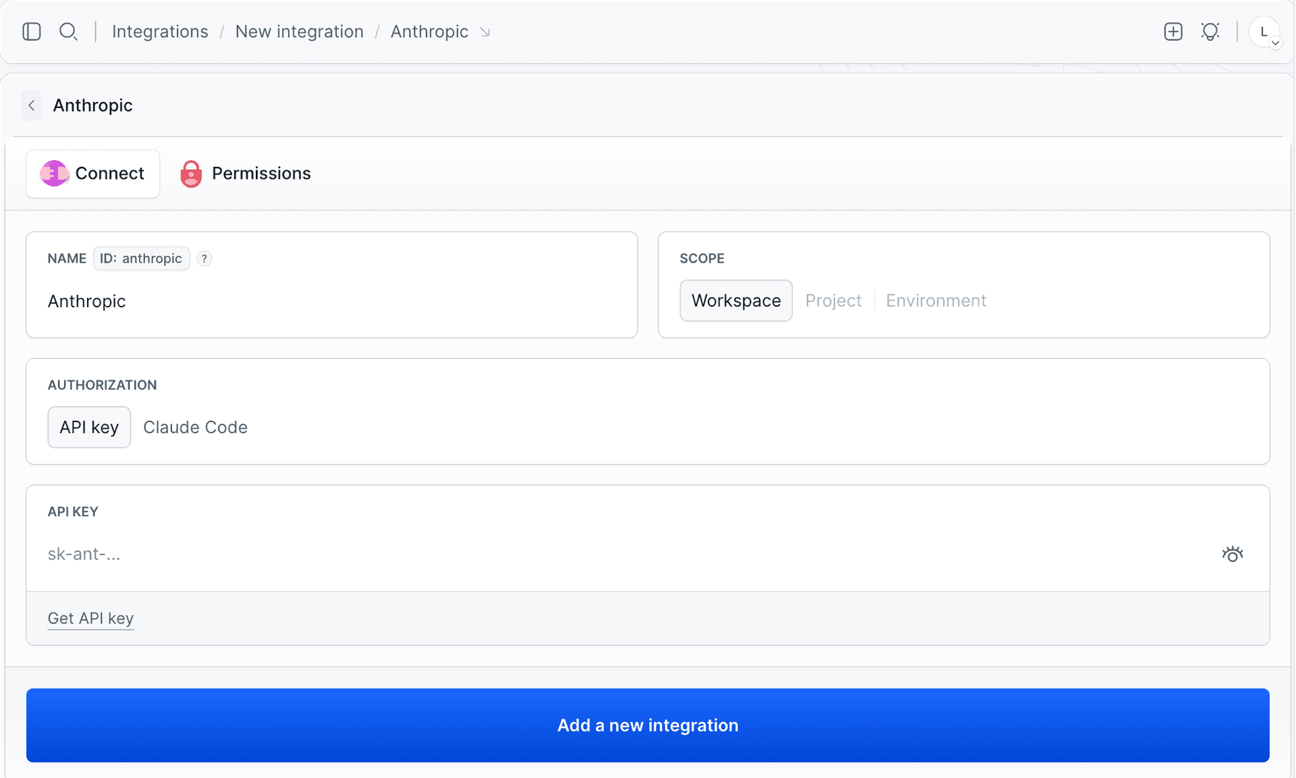Viewport: 1296px width, 778px height.
Task: Click the New integration breadcrumb
Action: point(299,32)
